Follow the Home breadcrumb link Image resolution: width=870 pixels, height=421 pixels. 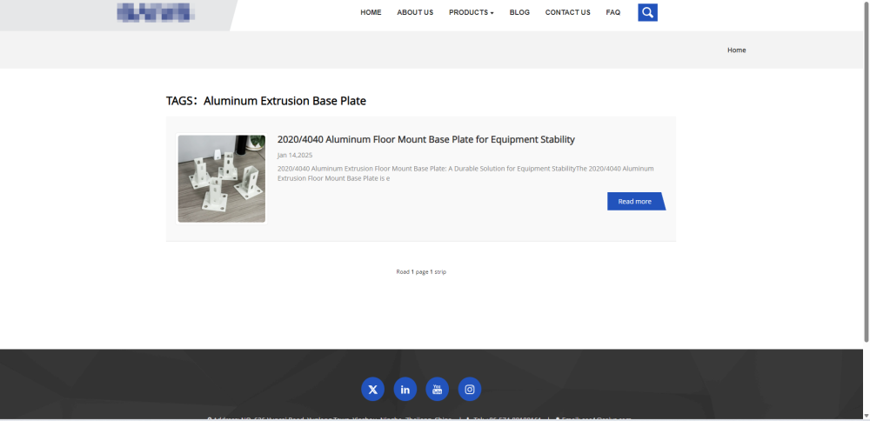tap(736, 50)
